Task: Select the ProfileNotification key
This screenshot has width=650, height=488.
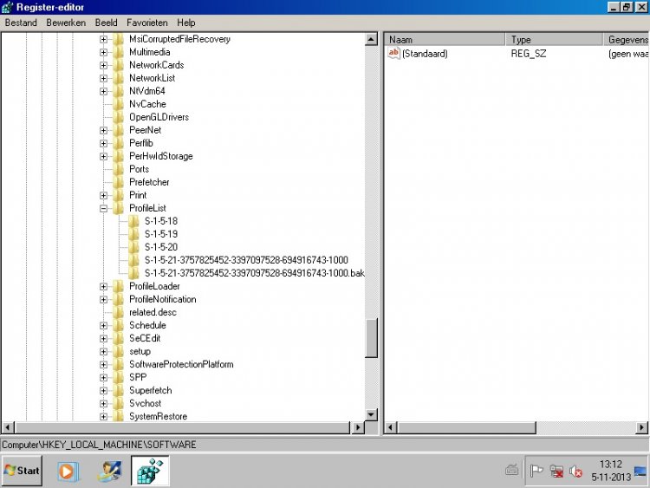Action: [x=163, y=299]
